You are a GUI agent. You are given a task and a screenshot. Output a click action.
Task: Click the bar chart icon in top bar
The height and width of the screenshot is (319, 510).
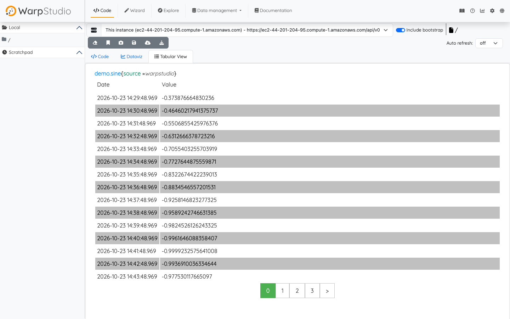pos(482,11)
